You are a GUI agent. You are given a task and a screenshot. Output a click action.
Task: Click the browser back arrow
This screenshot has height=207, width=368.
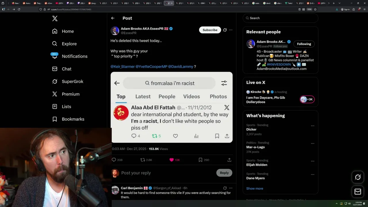pyautogui.click(x=8, y=9)
